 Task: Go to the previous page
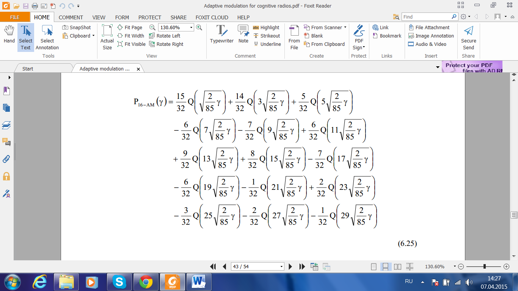click(x=224, y=266)
